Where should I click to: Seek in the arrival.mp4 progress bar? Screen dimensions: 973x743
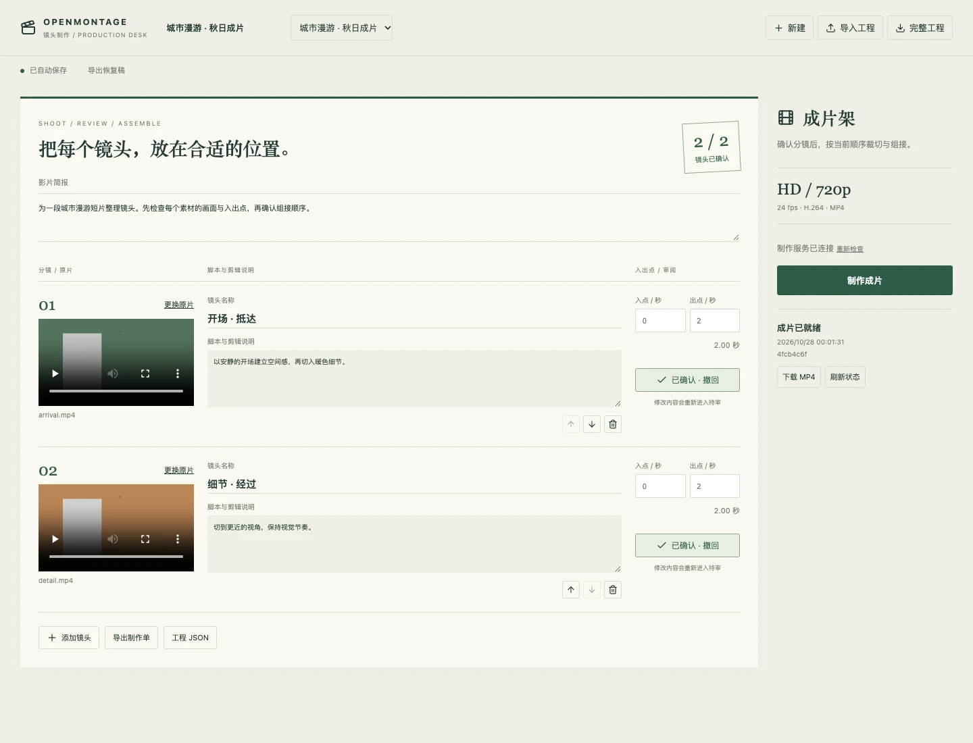click(x=116, y=391)
